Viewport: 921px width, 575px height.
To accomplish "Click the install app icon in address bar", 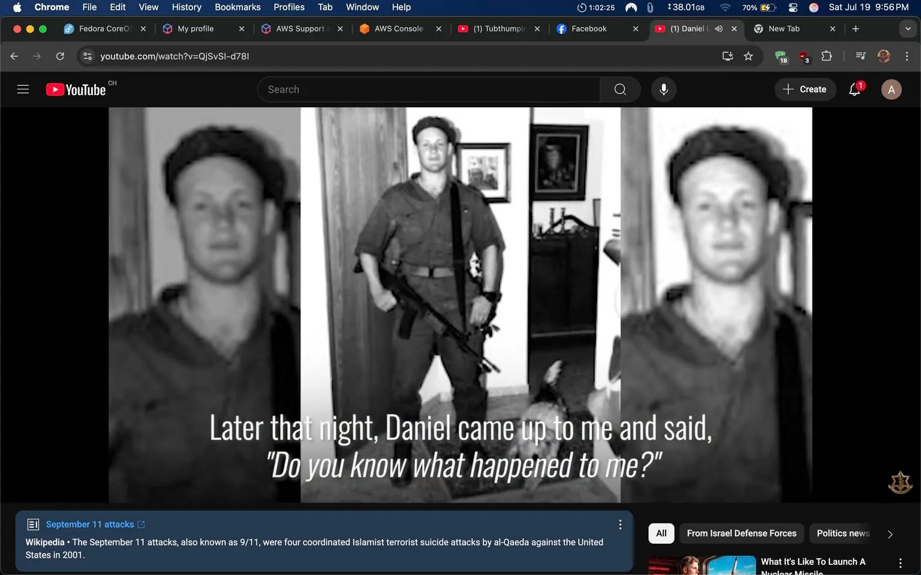I will (x=727, y=56).
